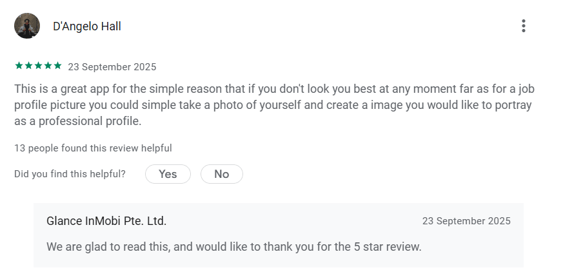Click the third star of the rating
The image size is (563, 272).
click(38, 66)
